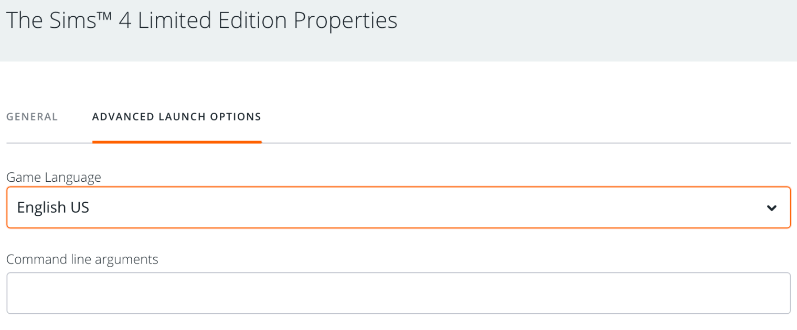
Task: Click the down arrow icon beside English US
Action: pos(771,208)
